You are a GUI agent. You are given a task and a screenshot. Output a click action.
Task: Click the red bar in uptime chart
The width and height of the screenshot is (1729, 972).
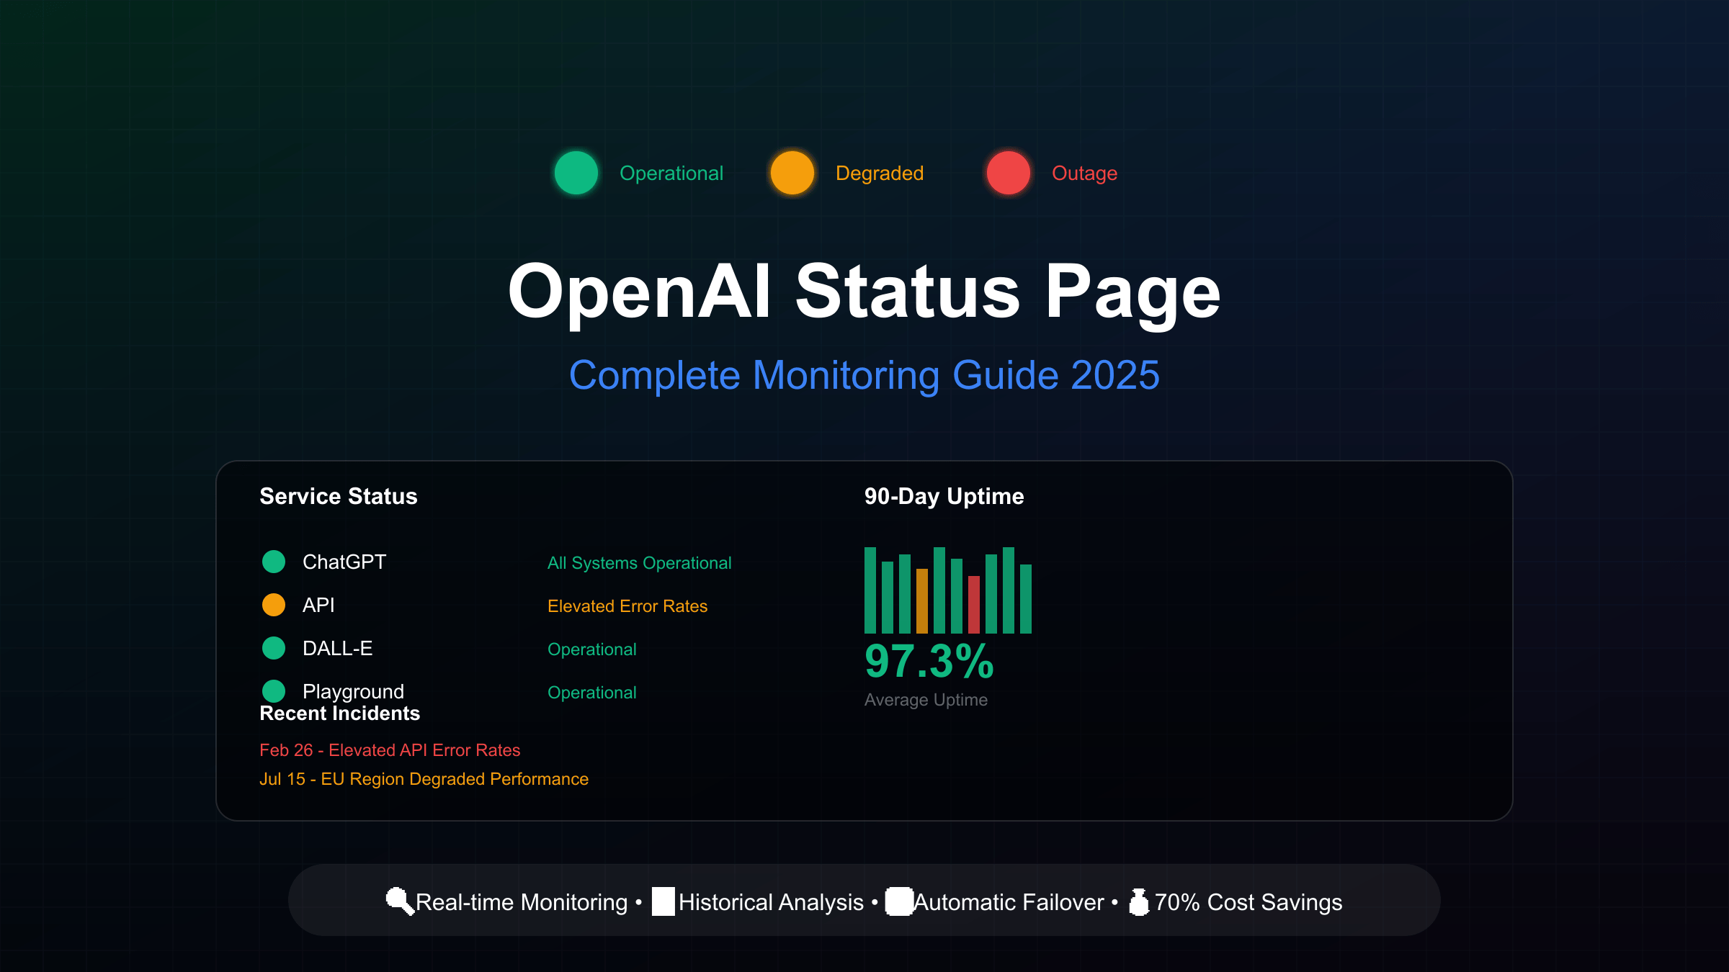[x=974, y=605]
